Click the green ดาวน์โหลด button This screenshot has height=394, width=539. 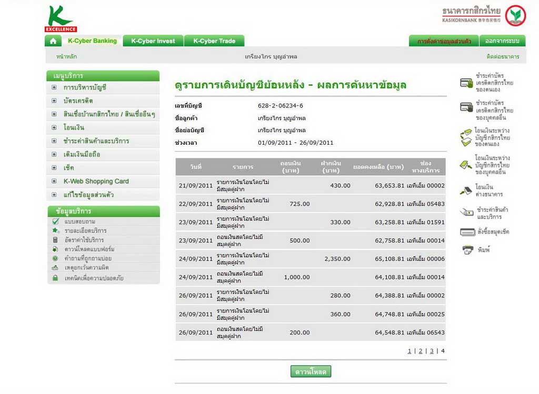[x=311, y=372]
